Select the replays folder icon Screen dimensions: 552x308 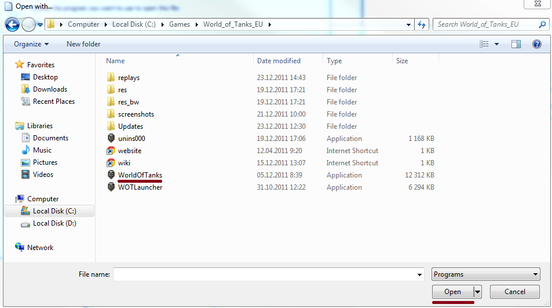coord(111,77)
